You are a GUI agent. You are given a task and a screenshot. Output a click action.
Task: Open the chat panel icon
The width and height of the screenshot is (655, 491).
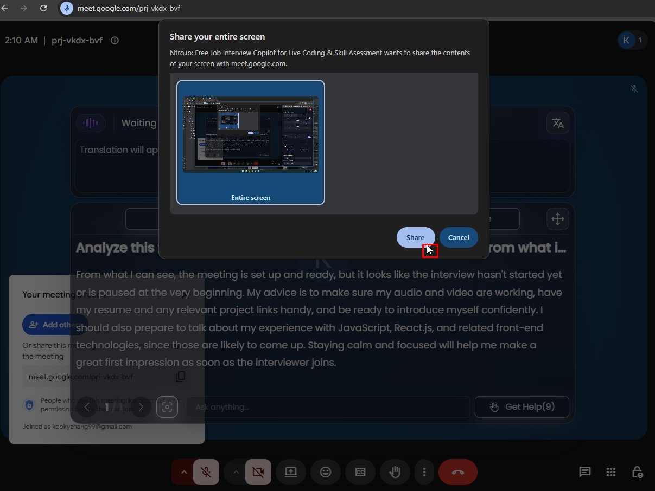(584, 472)
